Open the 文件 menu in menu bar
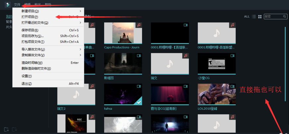 [17, 5]
